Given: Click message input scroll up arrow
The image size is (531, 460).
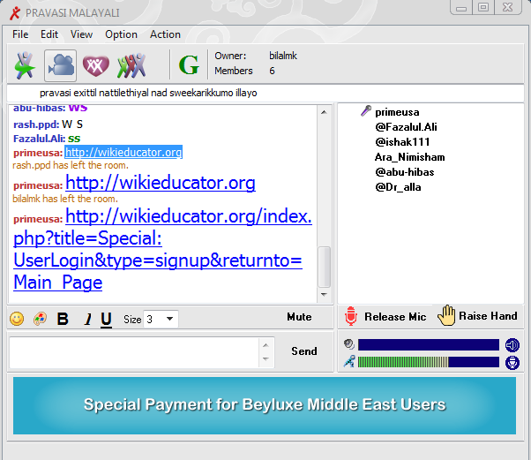Looking at the screenshot, I should (x=265, y=345).
